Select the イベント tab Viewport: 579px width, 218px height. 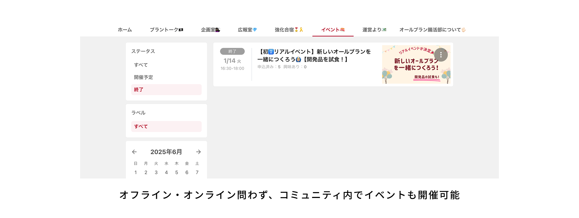tap(333, 30)
